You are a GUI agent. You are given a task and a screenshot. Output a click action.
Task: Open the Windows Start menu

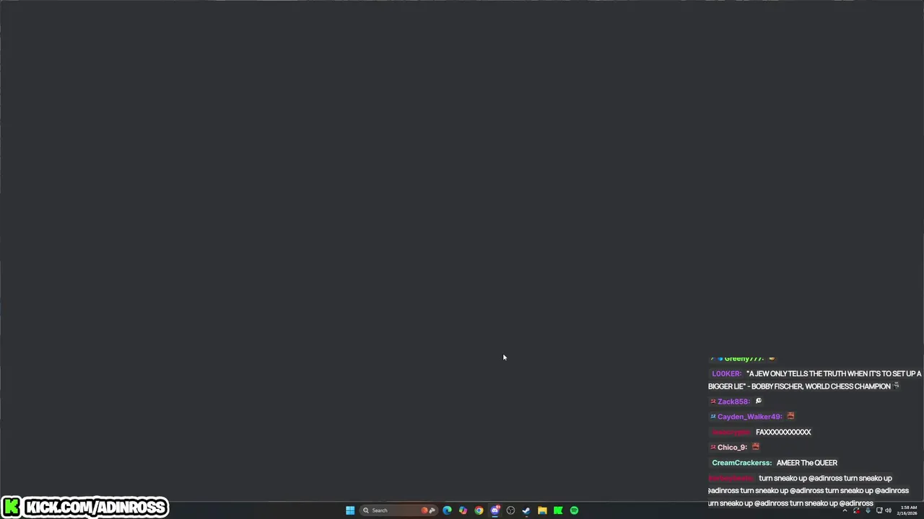(350, 510)
